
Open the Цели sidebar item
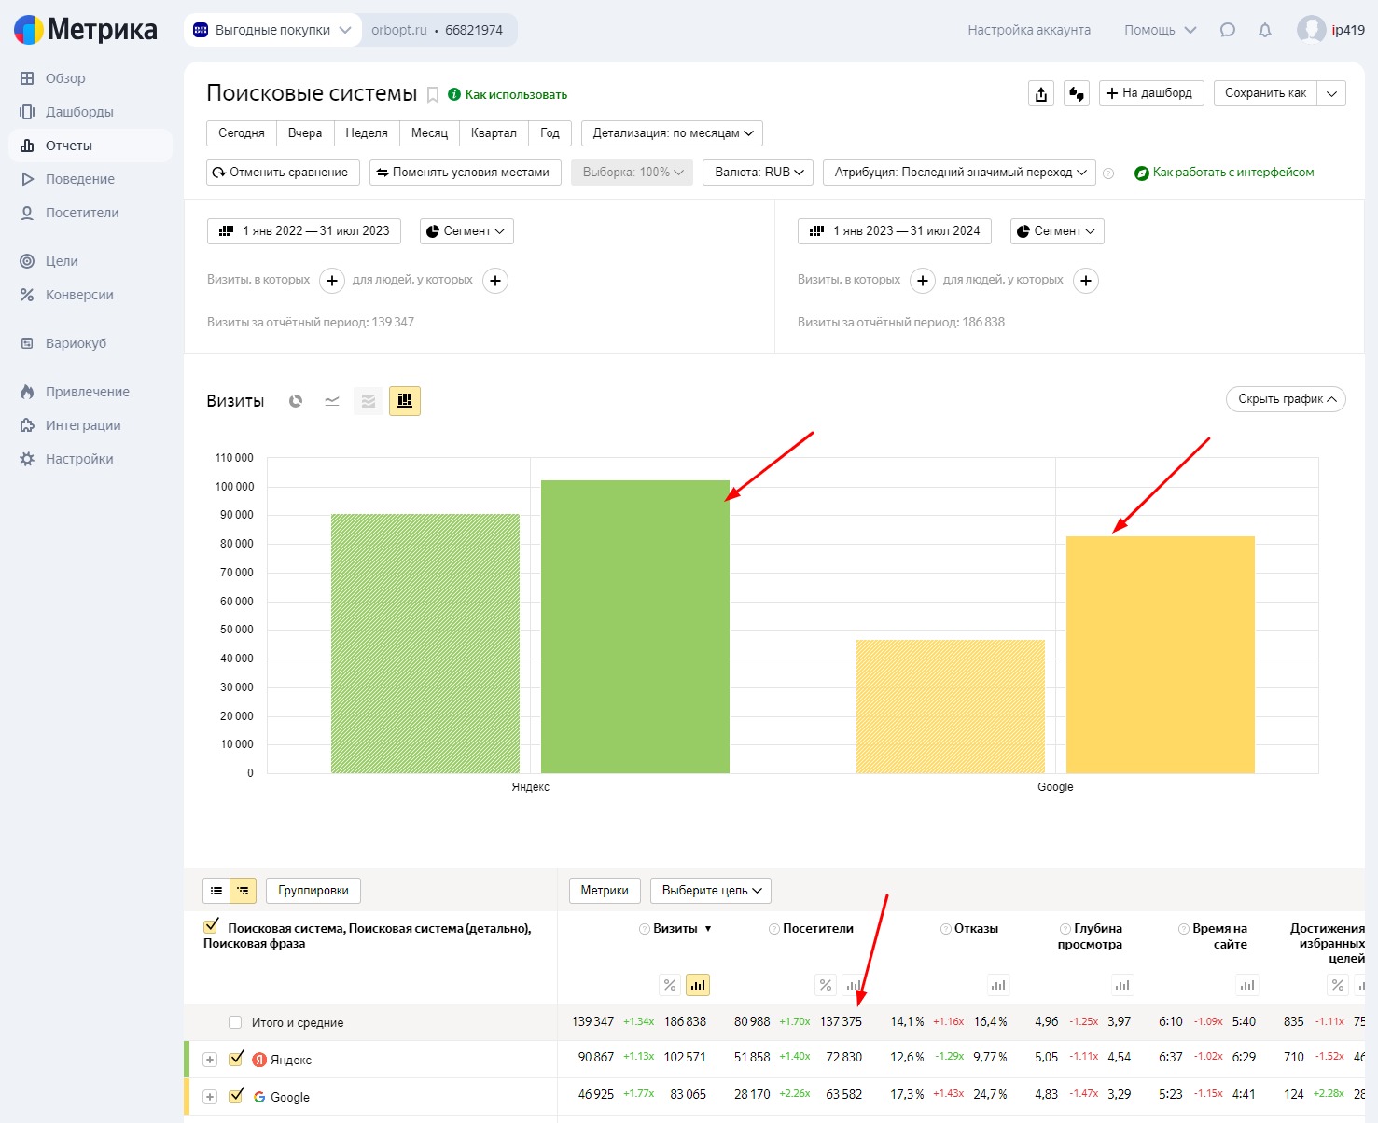click(x=62, y=261)
